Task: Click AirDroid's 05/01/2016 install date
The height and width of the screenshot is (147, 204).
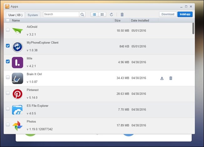Action: coord(139,31)
